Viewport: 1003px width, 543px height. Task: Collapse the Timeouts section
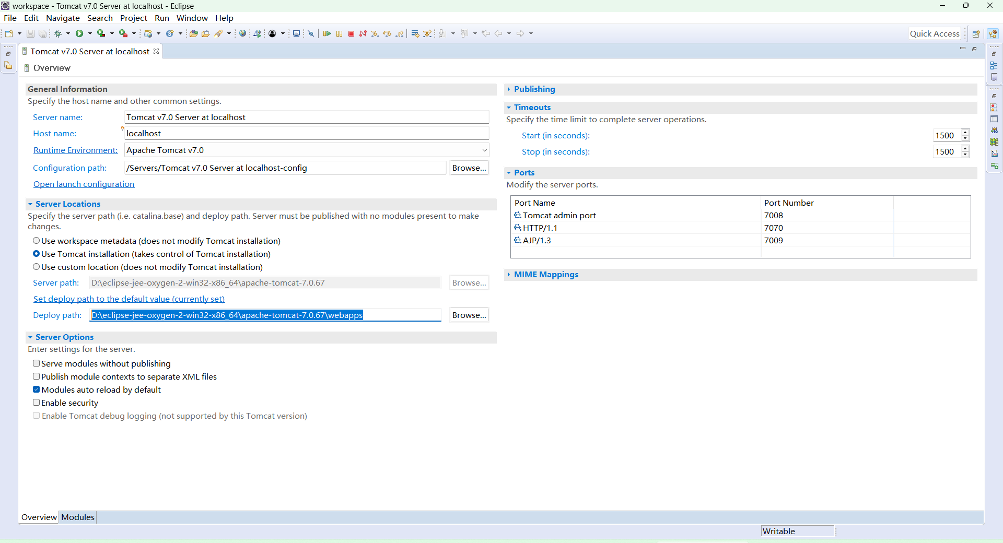[x=508, y=108]
